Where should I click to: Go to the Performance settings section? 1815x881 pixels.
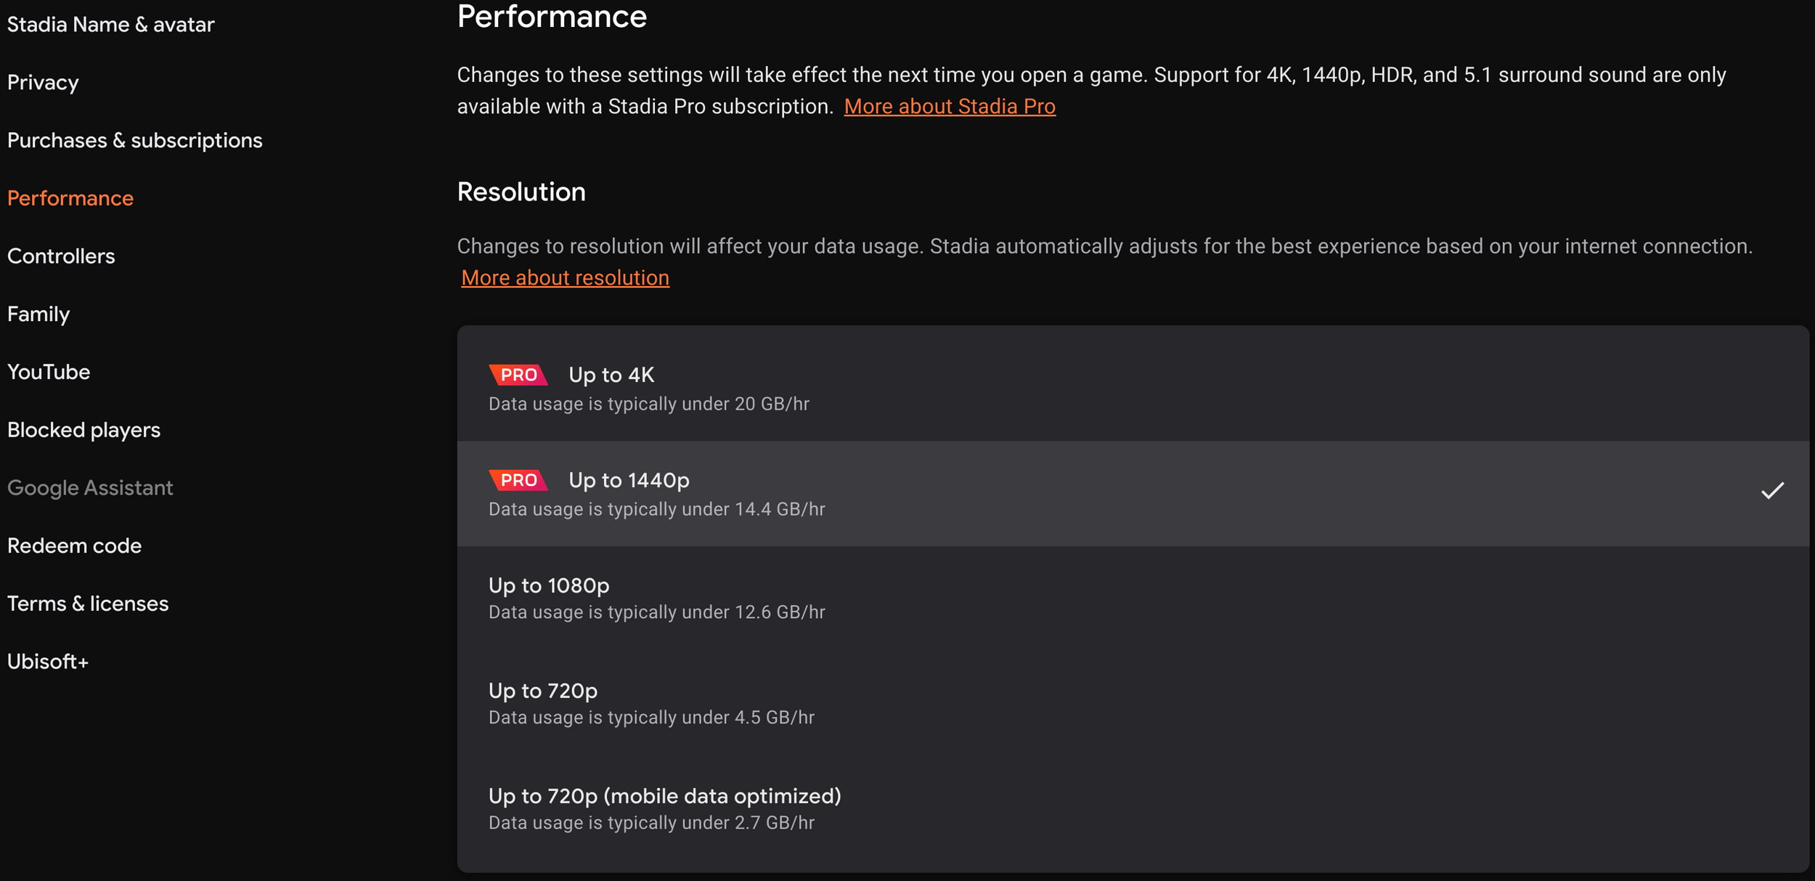[x=70, y=198]
